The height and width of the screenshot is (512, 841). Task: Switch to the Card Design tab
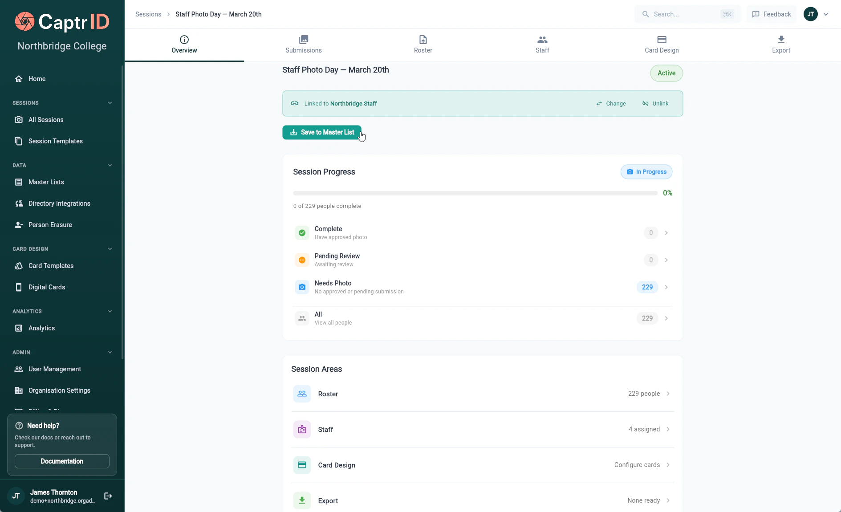pos(662,45)
